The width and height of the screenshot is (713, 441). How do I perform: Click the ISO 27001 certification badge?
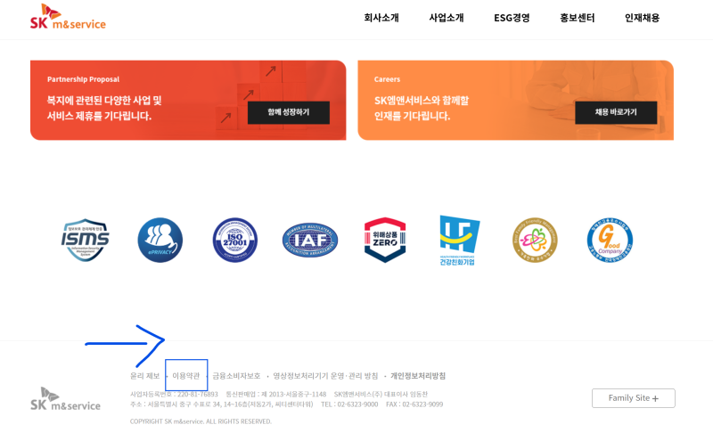click(235, 240)
